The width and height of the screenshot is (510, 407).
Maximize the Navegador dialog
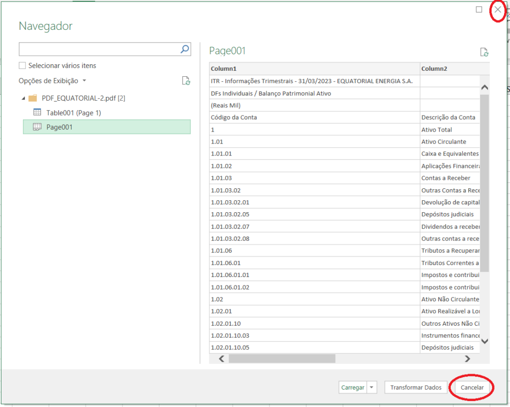pos(479,9)
